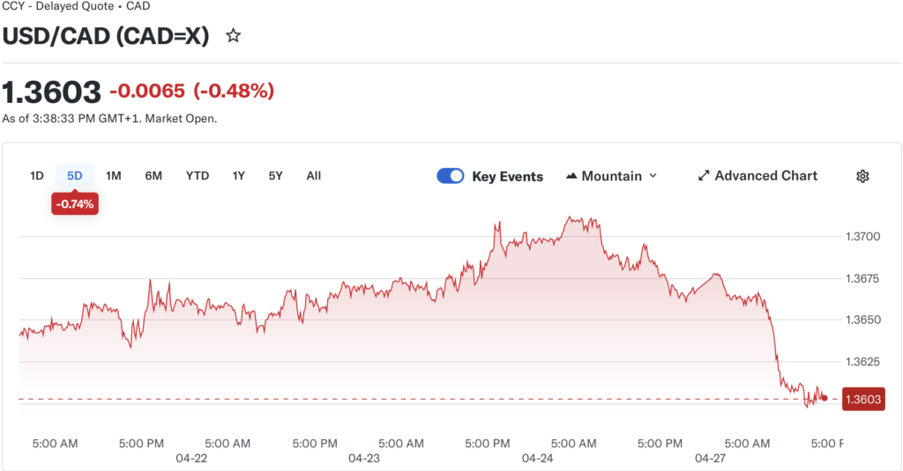Toggle the Key Events switch off

tap(451, 176)
